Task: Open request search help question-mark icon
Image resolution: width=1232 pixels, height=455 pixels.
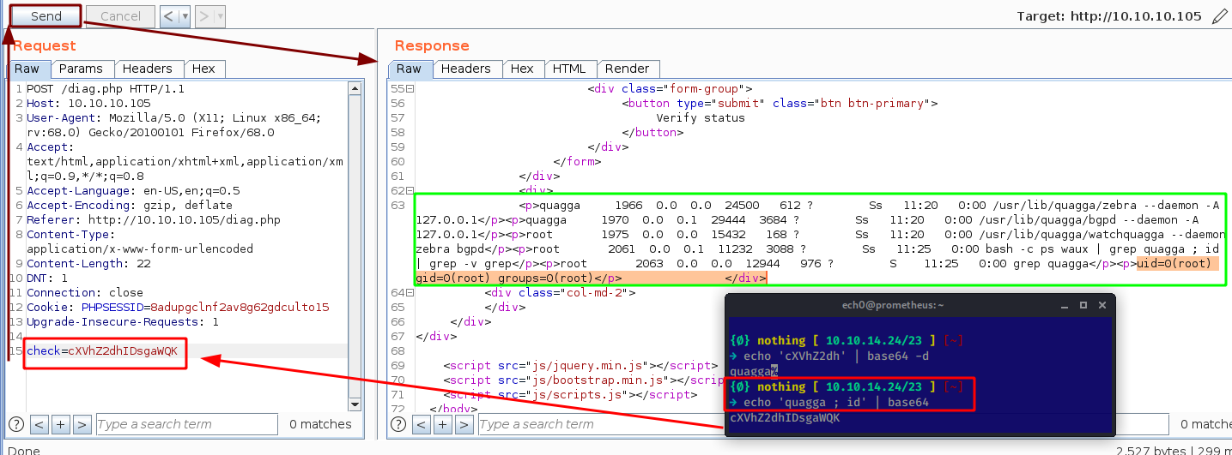Action: click(x=15, y=424)
